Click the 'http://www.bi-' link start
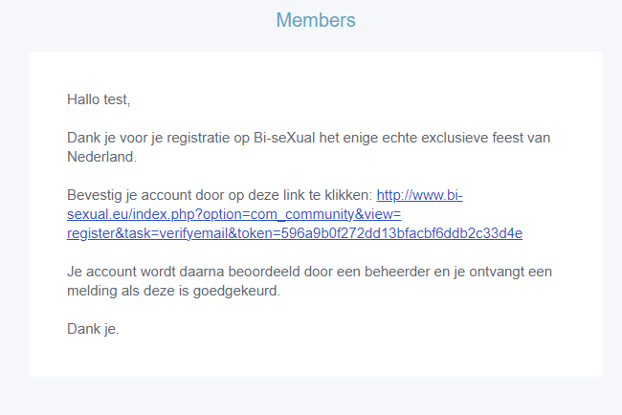Image resolution: width=622 pixels, height=415 pixels. [x=419, y=195]
